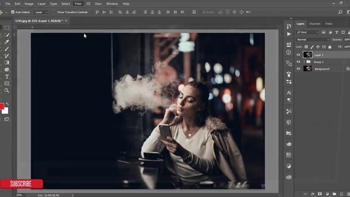The image size is (350, 197).
Task: Enable Show Transform Controls checkbox
Action: [x=55, y=12]
